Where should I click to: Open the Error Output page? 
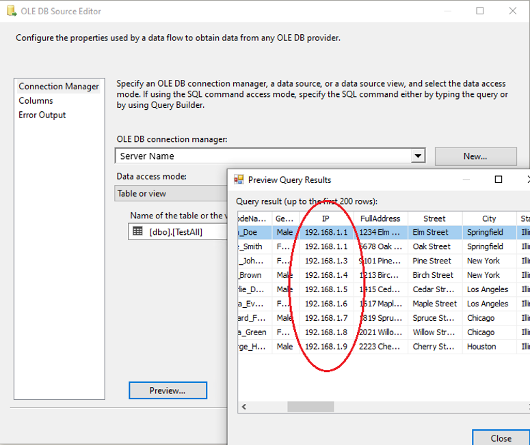[42, 115]
